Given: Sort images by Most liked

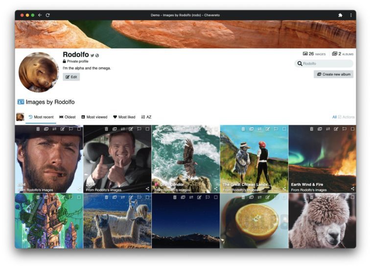Looking at the screenshot, I should tap(124, 117).
